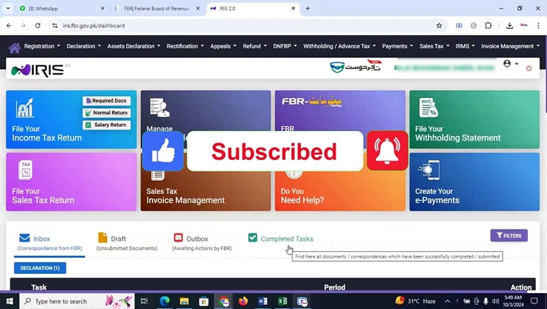Reload the IRIS dashboard page

[x=38, y=26]
